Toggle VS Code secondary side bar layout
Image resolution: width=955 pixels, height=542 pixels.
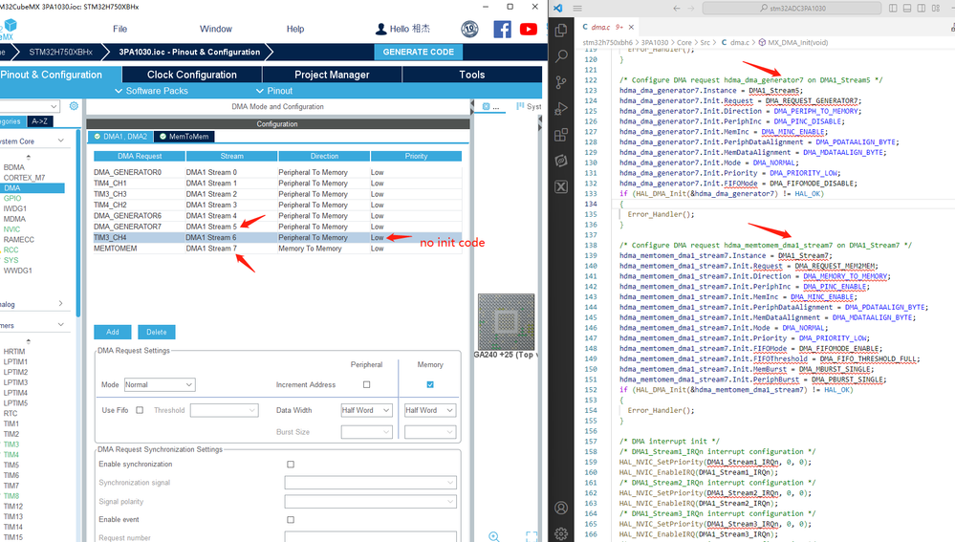point(921,8)
